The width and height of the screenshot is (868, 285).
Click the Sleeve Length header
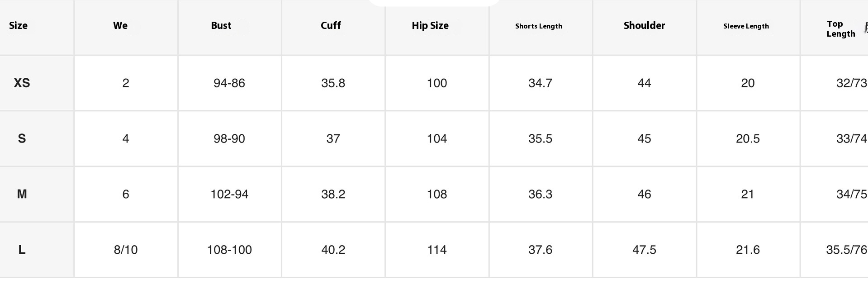click(746, 26)
